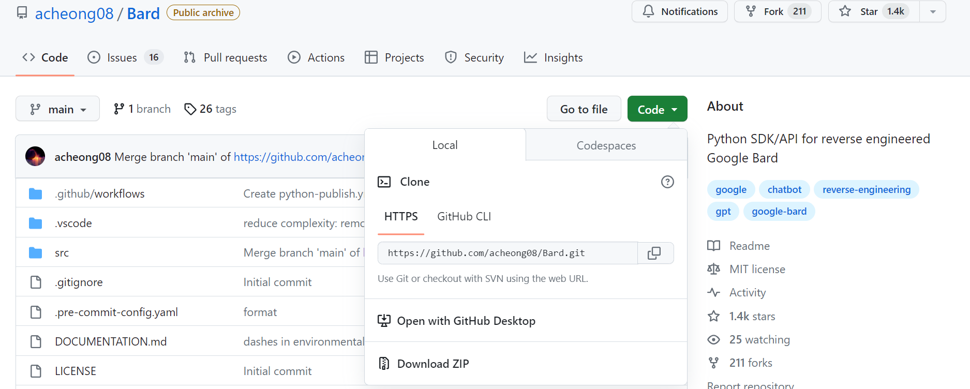Open the main branch selector dropdown
Image resolution: width=970 pixels, height=389 pixels.
point(57,109)
